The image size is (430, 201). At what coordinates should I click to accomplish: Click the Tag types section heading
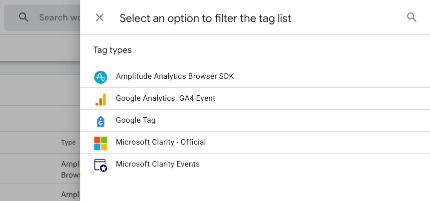pos(112,50)
